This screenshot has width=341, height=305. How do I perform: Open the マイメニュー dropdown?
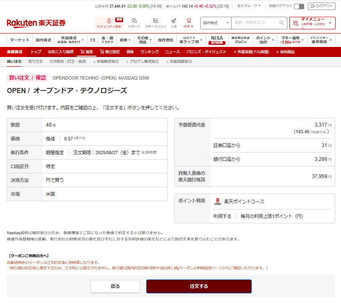click(312, 23)
